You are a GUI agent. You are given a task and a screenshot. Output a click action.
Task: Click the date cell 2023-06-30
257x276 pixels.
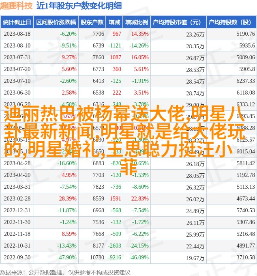17,93
